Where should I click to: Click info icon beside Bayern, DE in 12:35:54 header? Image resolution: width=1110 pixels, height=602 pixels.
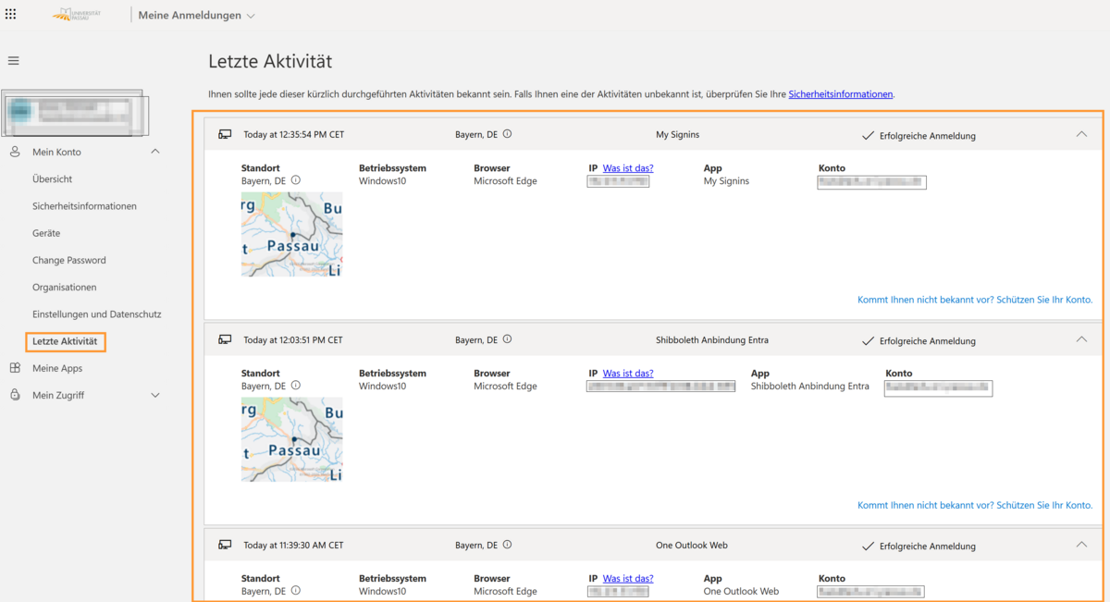click(507, 134)
